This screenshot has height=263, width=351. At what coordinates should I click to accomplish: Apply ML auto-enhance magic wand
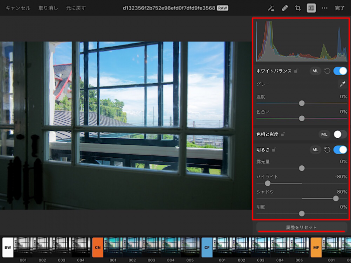point(271,8)
